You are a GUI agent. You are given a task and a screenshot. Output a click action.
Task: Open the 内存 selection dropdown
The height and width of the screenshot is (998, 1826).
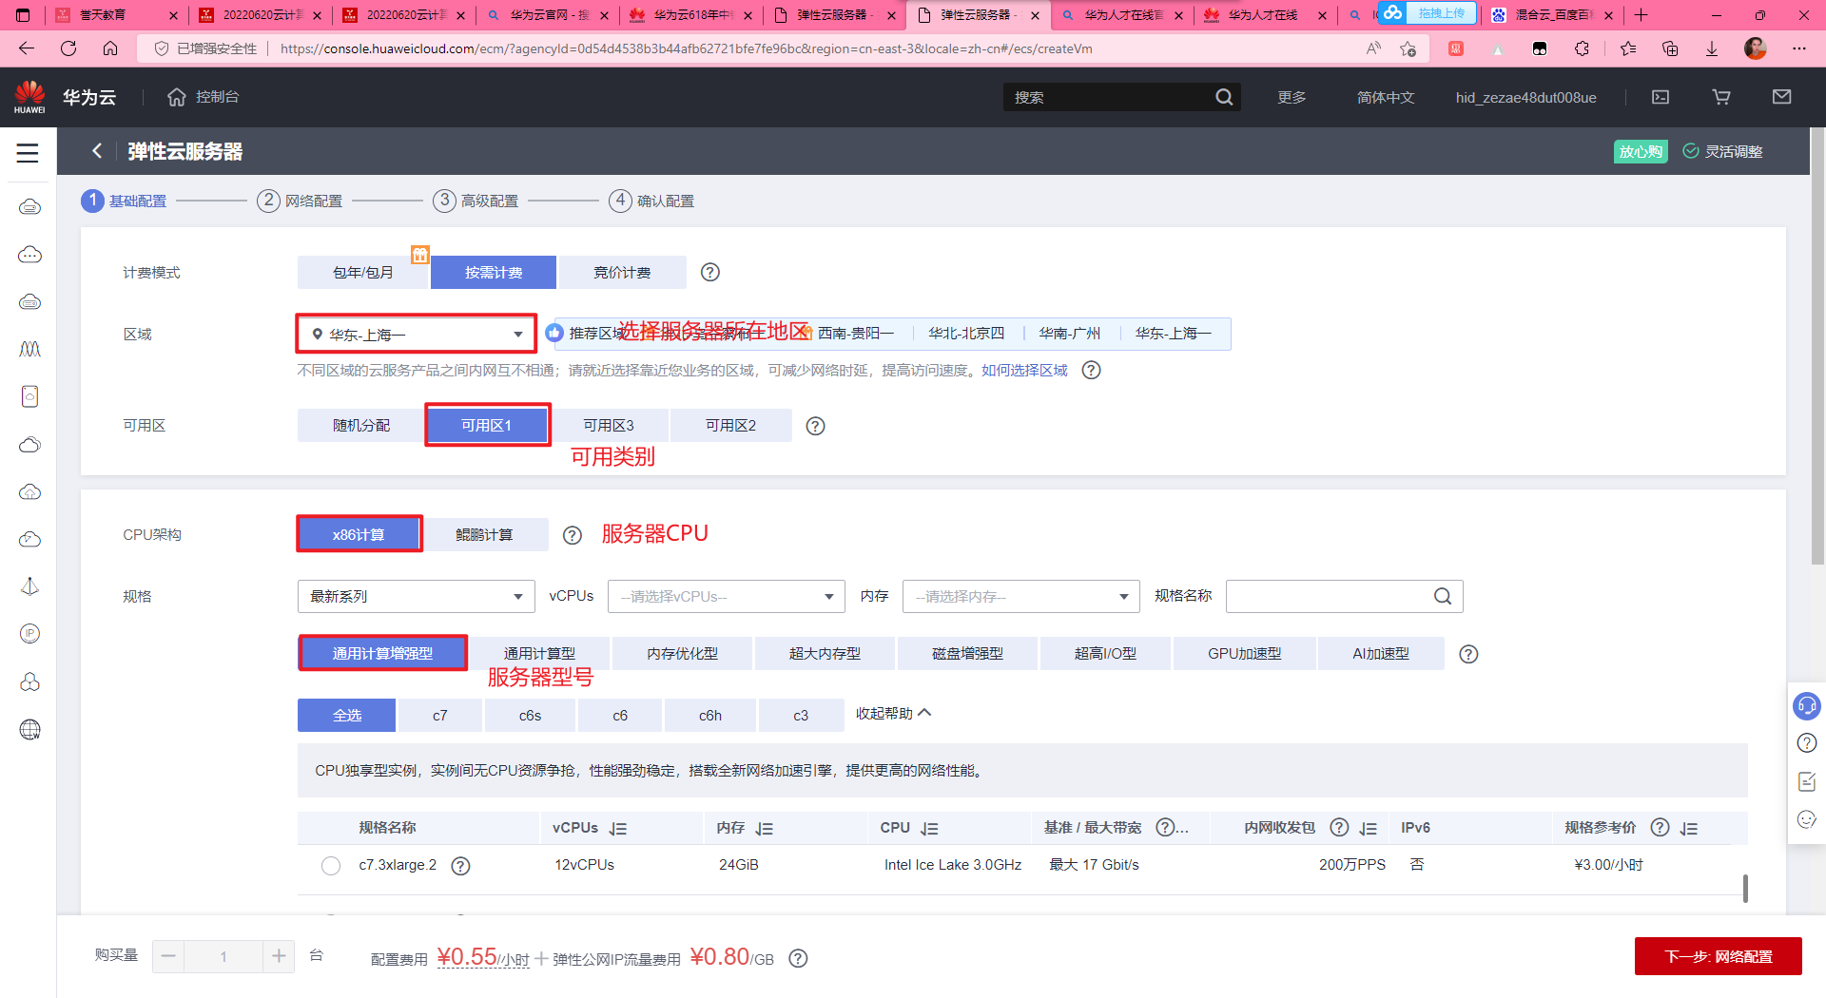pos(1020,596)
